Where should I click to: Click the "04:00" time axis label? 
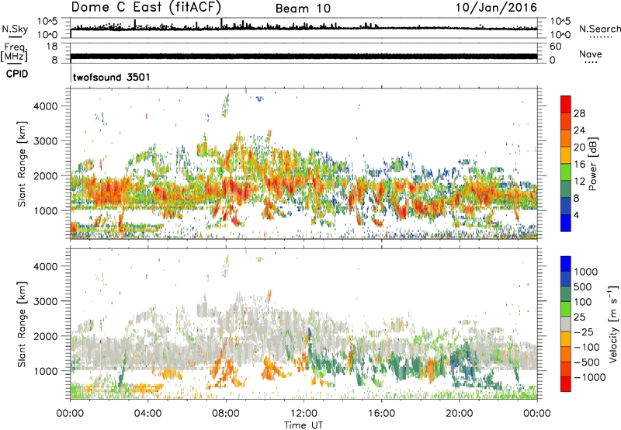148,414
